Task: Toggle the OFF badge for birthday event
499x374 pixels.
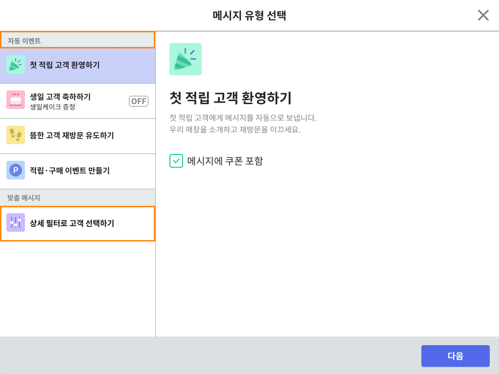Action: coord(139,101)
